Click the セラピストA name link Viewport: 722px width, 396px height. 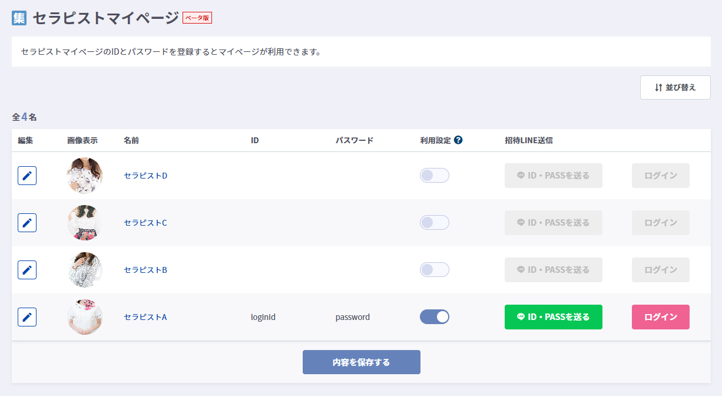(x=145, y=317)
